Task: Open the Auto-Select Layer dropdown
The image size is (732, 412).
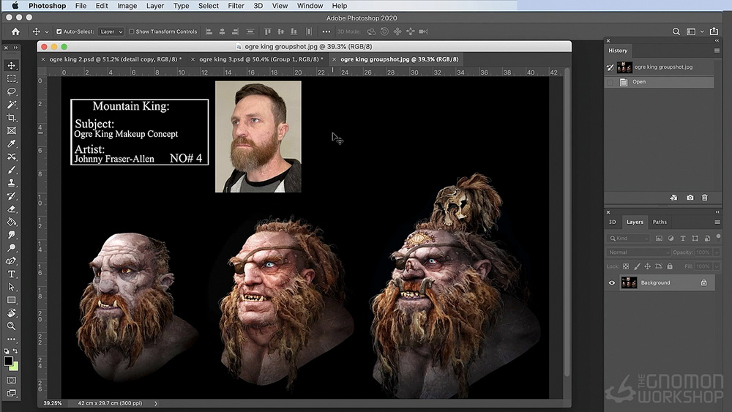Action: 111,31
